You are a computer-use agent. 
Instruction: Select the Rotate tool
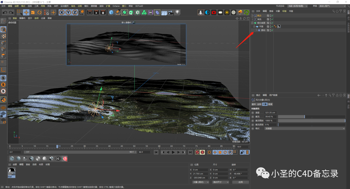point(39,11)
